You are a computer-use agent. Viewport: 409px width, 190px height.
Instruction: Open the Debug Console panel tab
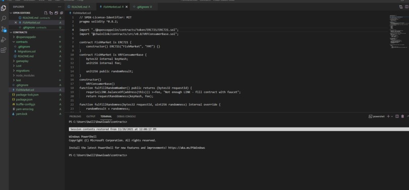click(x=126, y=116)
